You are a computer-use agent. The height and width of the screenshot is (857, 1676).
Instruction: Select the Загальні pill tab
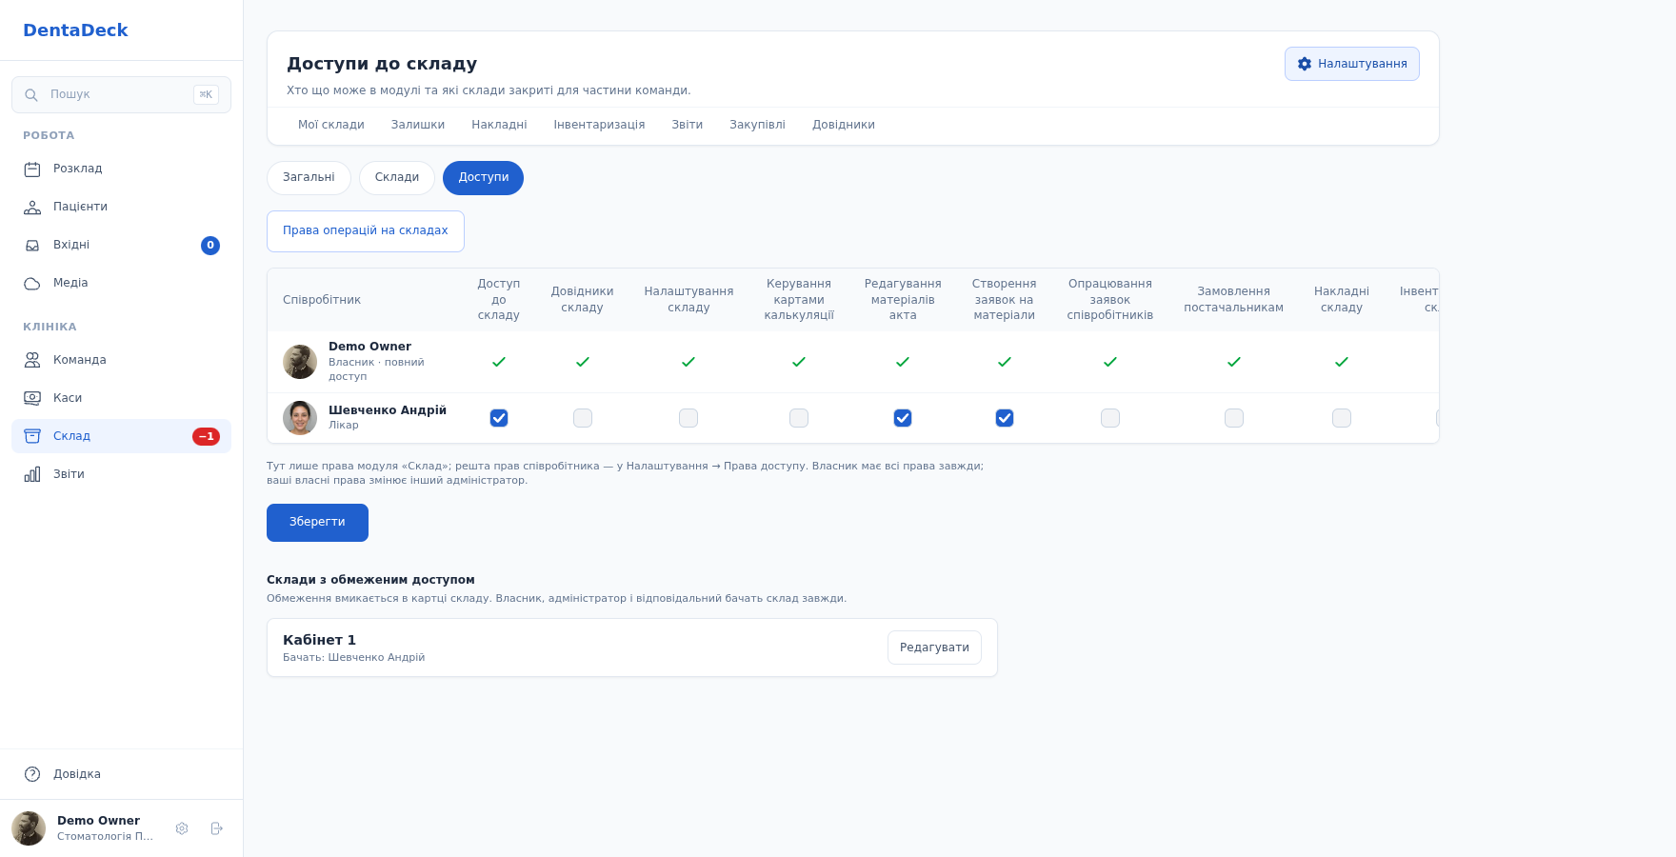[x=309, y=178]
